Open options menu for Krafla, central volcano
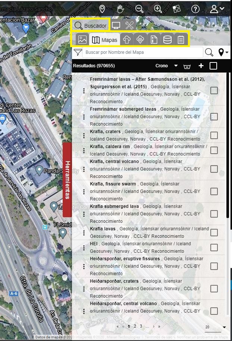Screen dimensions: 232x341 (x=84, y=169)
